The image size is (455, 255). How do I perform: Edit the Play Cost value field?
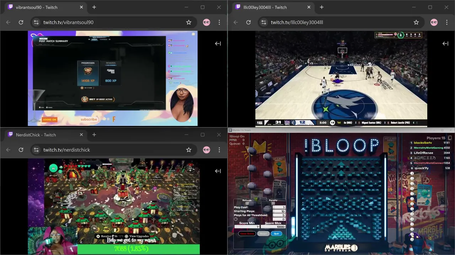tap(279, 207)
